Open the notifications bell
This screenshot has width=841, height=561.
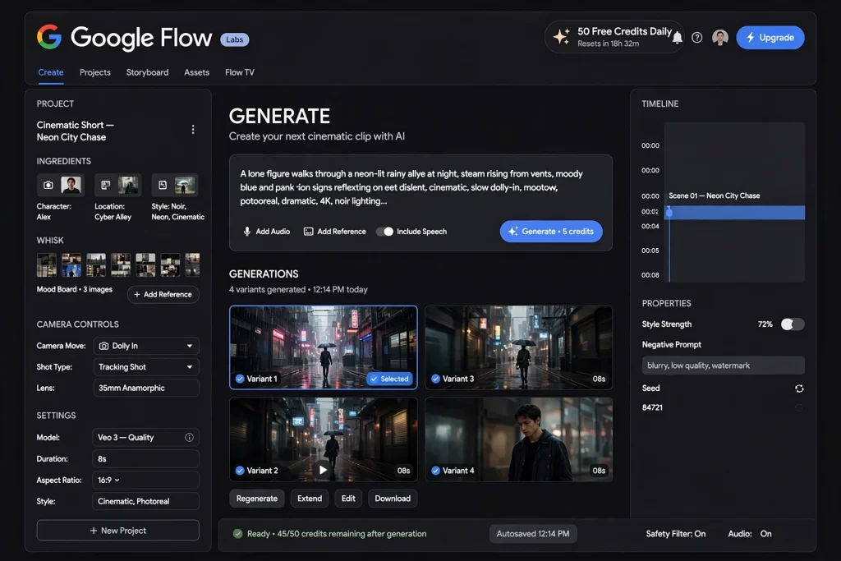678,38
